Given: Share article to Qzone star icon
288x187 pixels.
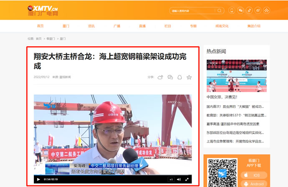Looking at the screenshot, I should pos(189,77).
